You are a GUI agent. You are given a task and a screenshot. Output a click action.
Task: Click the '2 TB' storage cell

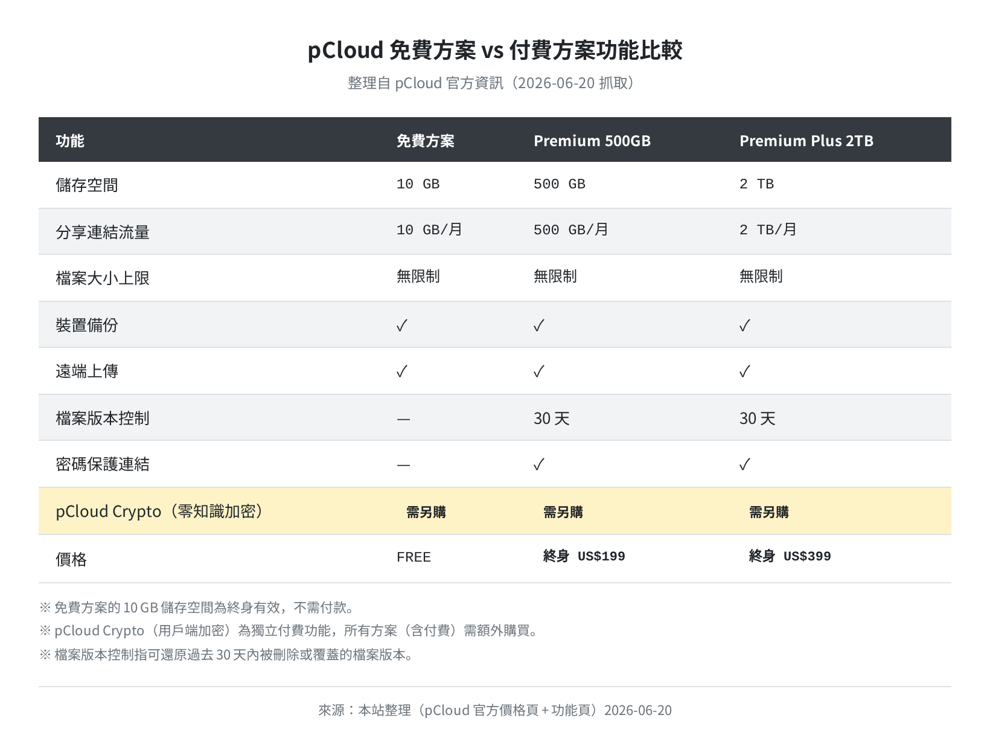pyautogui.click(x=756, y=184)
